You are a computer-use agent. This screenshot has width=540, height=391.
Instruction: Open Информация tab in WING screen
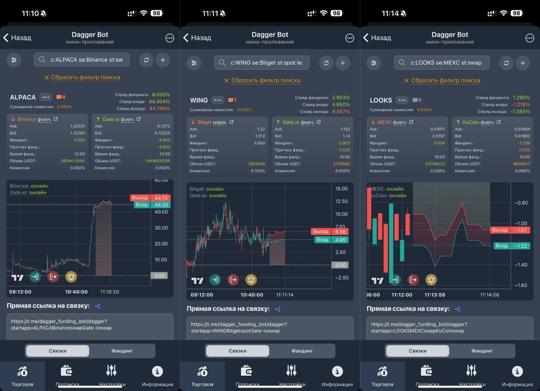coord(337,376)
